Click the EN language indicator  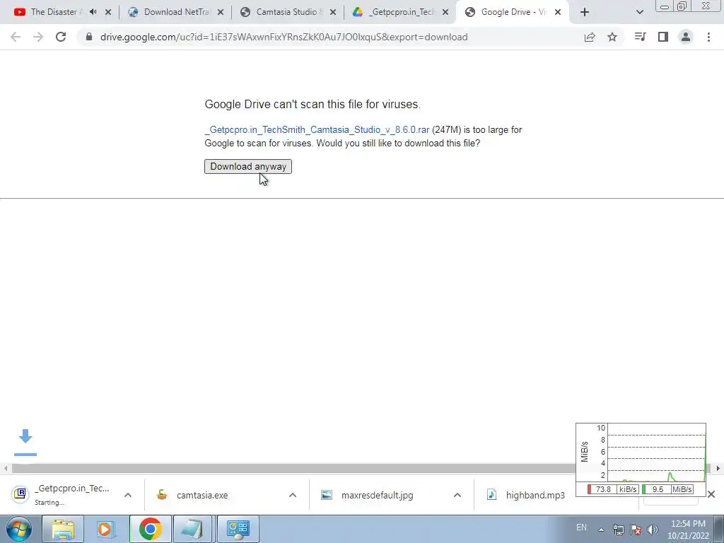coord(581,527)
